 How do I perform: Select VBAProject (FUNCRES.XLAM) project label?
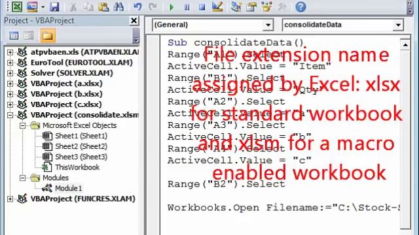tap(83, 198)
